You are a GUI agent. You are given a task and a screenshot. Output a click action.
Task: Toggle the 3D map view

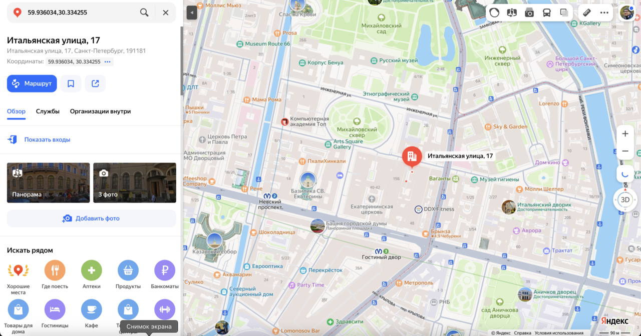(x=625, y=199)
